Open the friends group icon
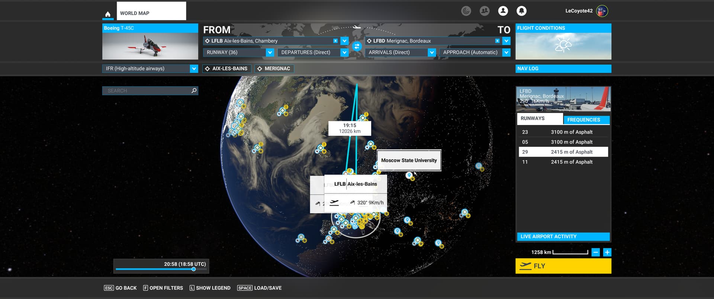Screen dimensions: 714x299 484,11
